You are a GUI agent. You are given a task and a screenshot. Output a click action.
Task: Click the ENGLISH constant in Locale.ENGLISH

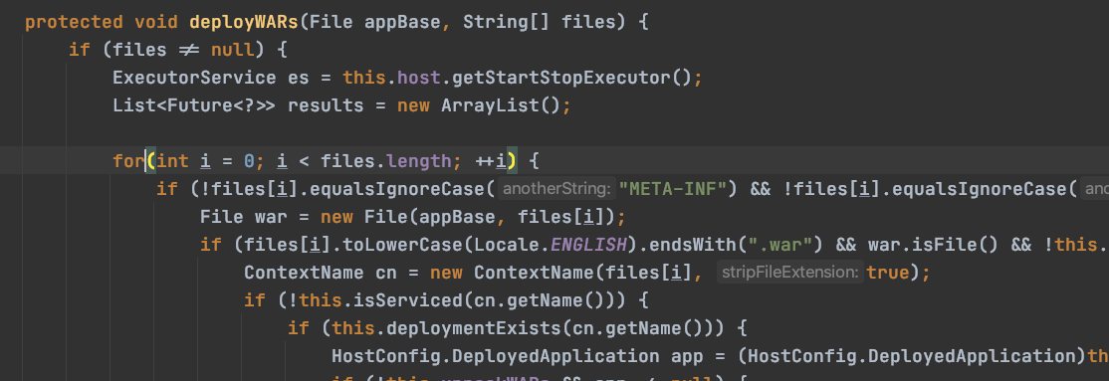pos(589,246)
